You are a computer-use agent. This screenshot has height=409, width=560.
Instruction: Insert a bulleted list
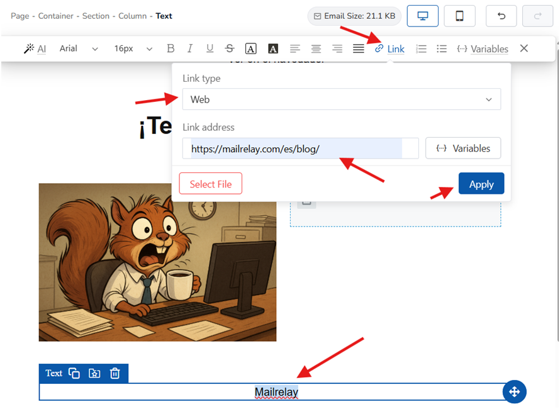(x=442, y=48)
